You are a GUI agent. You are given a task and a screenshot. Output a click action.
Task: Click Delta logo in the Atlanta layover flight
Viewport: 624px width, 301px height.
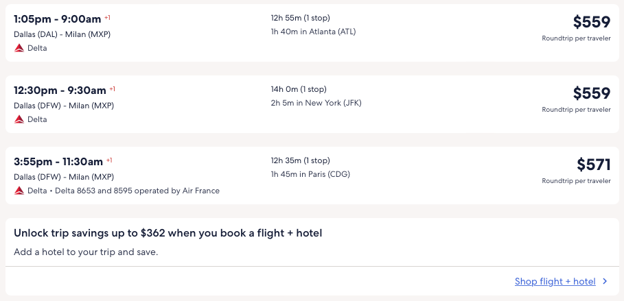pos(19,48)
